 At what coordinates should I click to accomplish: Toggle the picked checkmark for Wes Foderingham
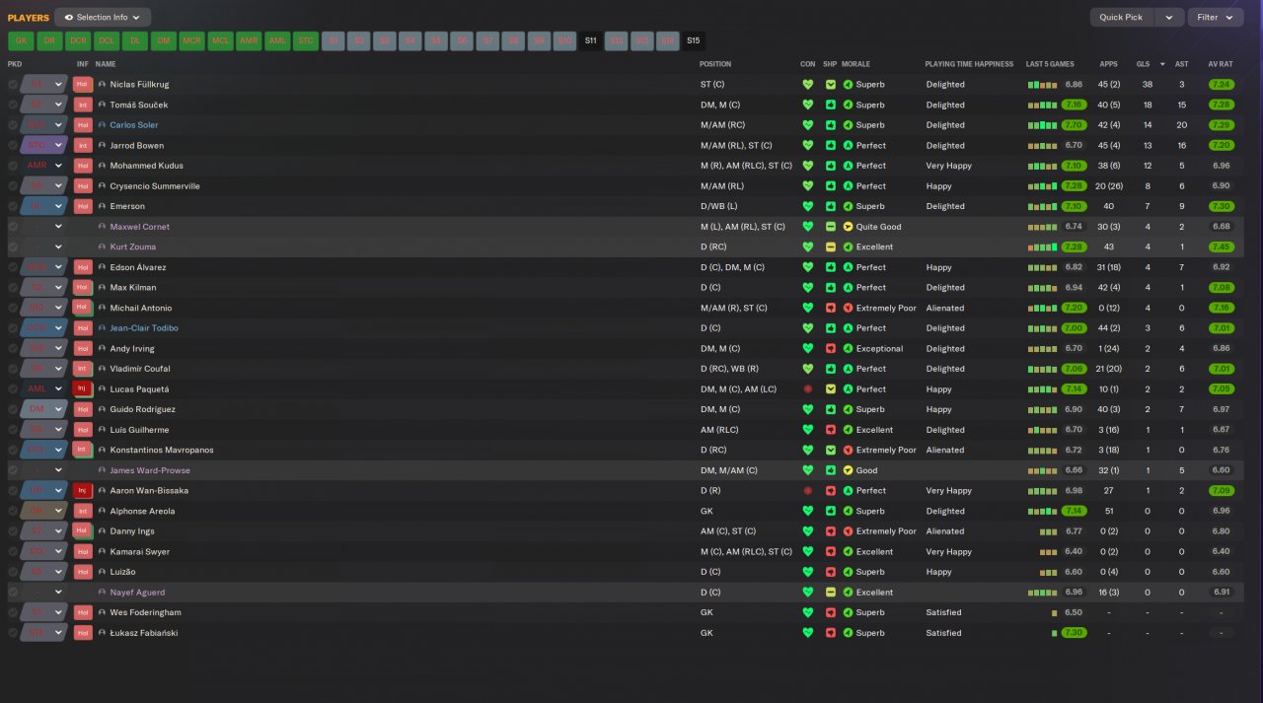point(13,612)
